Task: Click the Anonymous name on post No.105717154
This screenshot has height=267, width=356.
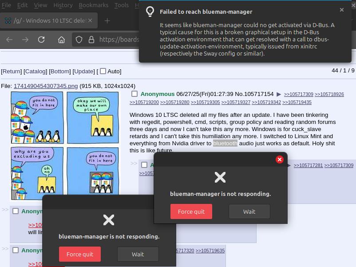Action: click(157, 94)
